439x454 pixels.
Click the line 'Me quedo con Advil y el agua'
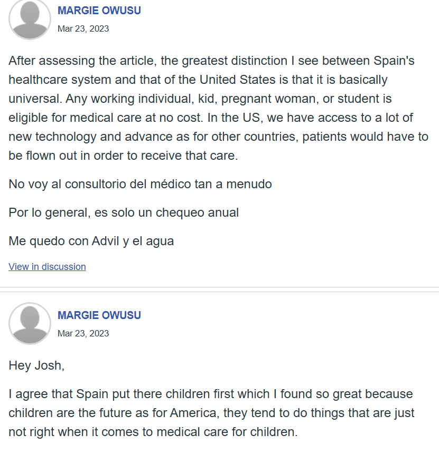pos(91,241)
